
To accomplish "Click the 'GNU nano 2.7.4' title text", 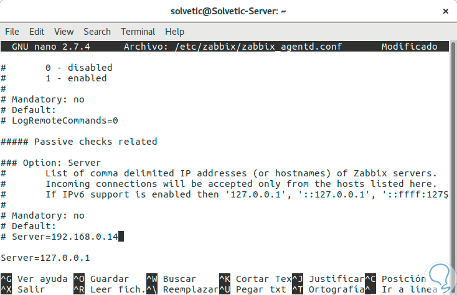I will [51, 47].
